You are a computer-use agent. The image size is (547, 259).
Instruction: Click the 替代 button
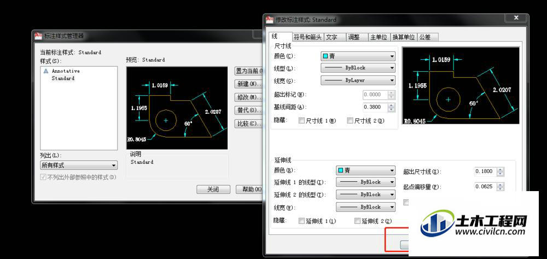click(248, 110)
